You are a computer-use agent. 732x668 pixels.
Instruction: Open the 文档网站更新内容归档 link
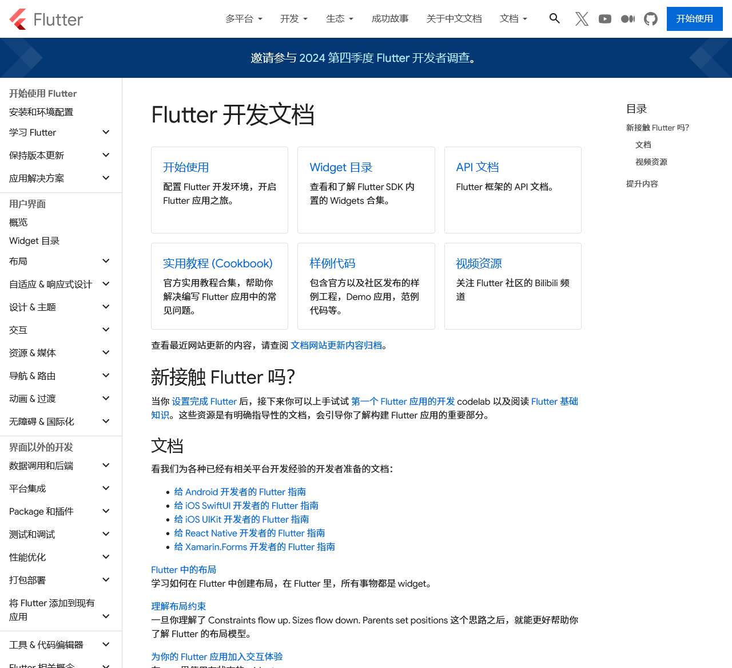coord(336,345)
